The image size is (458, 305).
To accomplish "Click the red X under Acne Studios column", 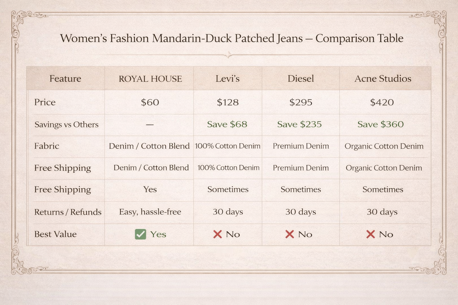I will click(x=370, y=234).
